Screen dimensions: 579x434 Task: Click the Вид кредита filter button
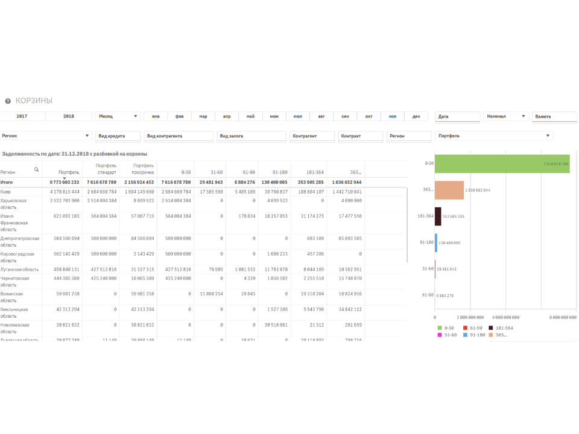(x=118, y=136)
